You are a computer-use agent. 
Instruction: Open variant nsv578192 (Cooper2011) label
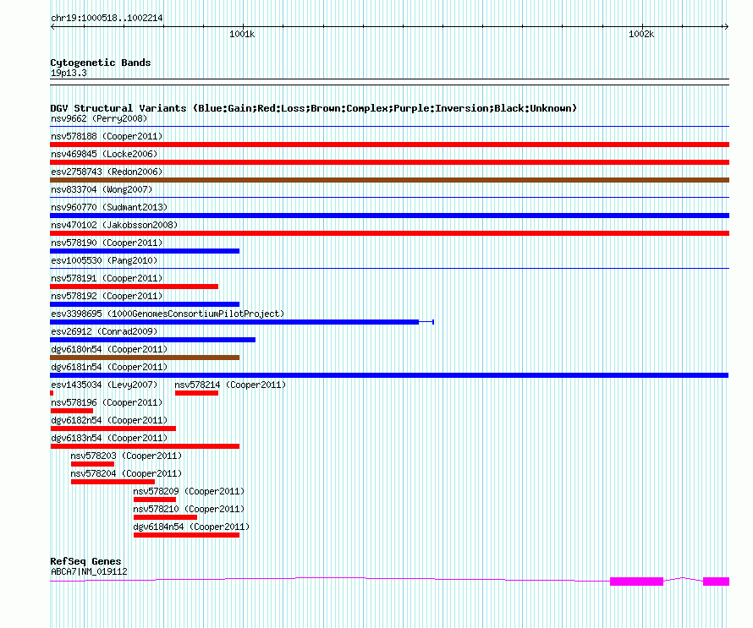coord(107,296)
